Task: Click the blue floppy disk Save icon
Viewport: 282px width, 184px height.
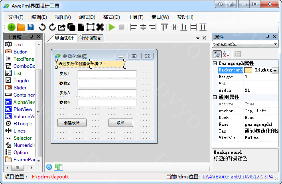Action: (x=31, y=27)
